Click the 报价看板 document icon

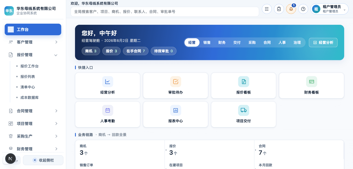pyautogui.click(x=244, y=82)
